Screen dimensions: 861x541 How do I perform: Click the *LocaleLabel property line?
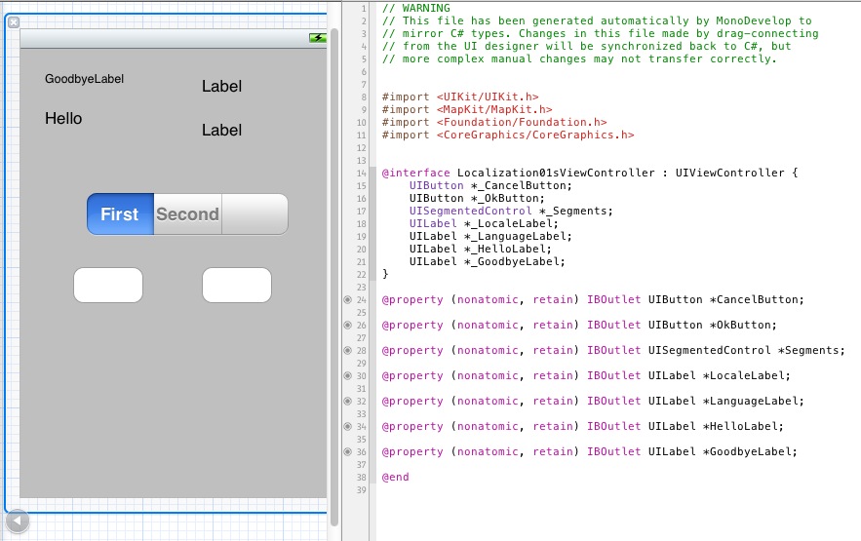pyautogui.click(x=586, y=376)
